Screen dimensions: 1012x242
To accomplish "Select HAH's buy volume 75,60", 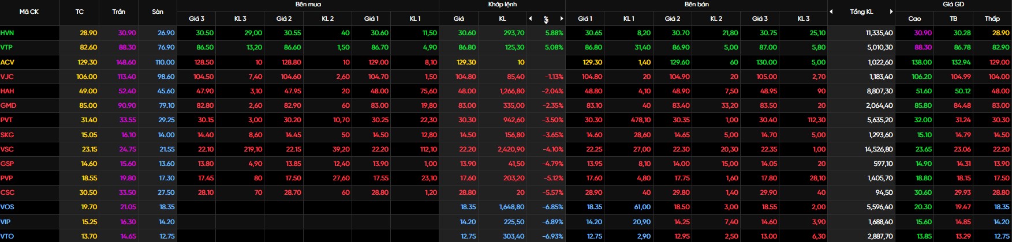I will (x=429, y=91).
